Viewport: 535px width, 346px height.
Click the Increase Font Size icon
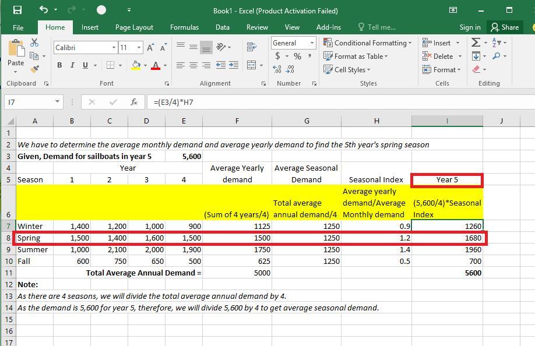(150, 47)
